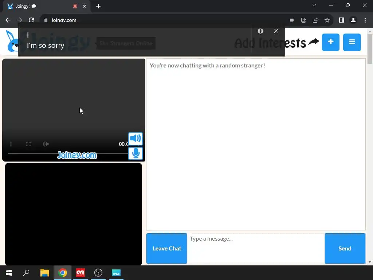Screen dimensions: 373x280
Task: Go forward in browser history
Action: coord(20,20)
